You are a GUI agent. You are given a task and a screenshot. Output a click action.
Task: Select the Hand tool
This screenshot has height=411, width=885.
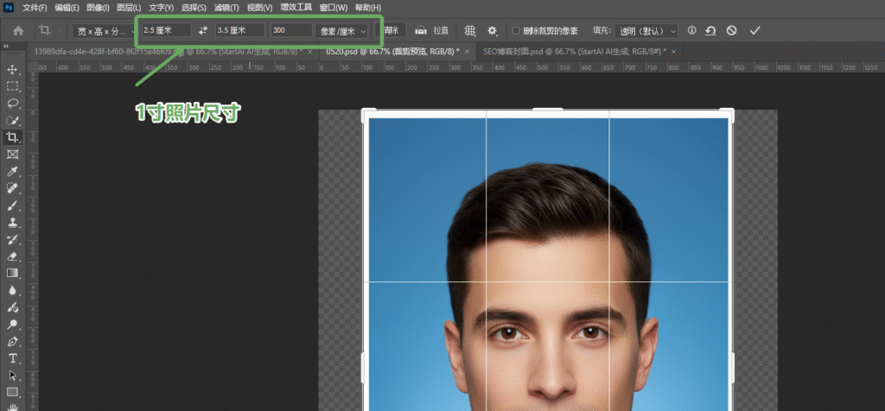pos(12,407)
